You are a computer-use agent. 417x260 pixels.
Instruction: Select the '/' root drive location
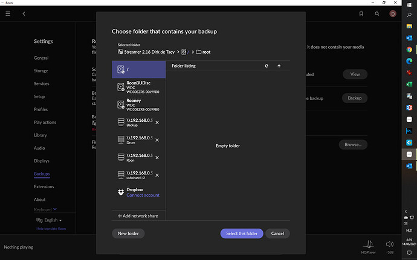pyautogui.click(x=138, y=69)
